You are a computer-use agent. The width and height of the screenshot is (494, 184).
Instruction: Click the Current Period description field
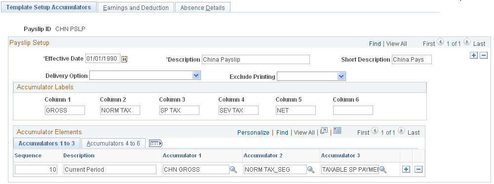point(110,170)
